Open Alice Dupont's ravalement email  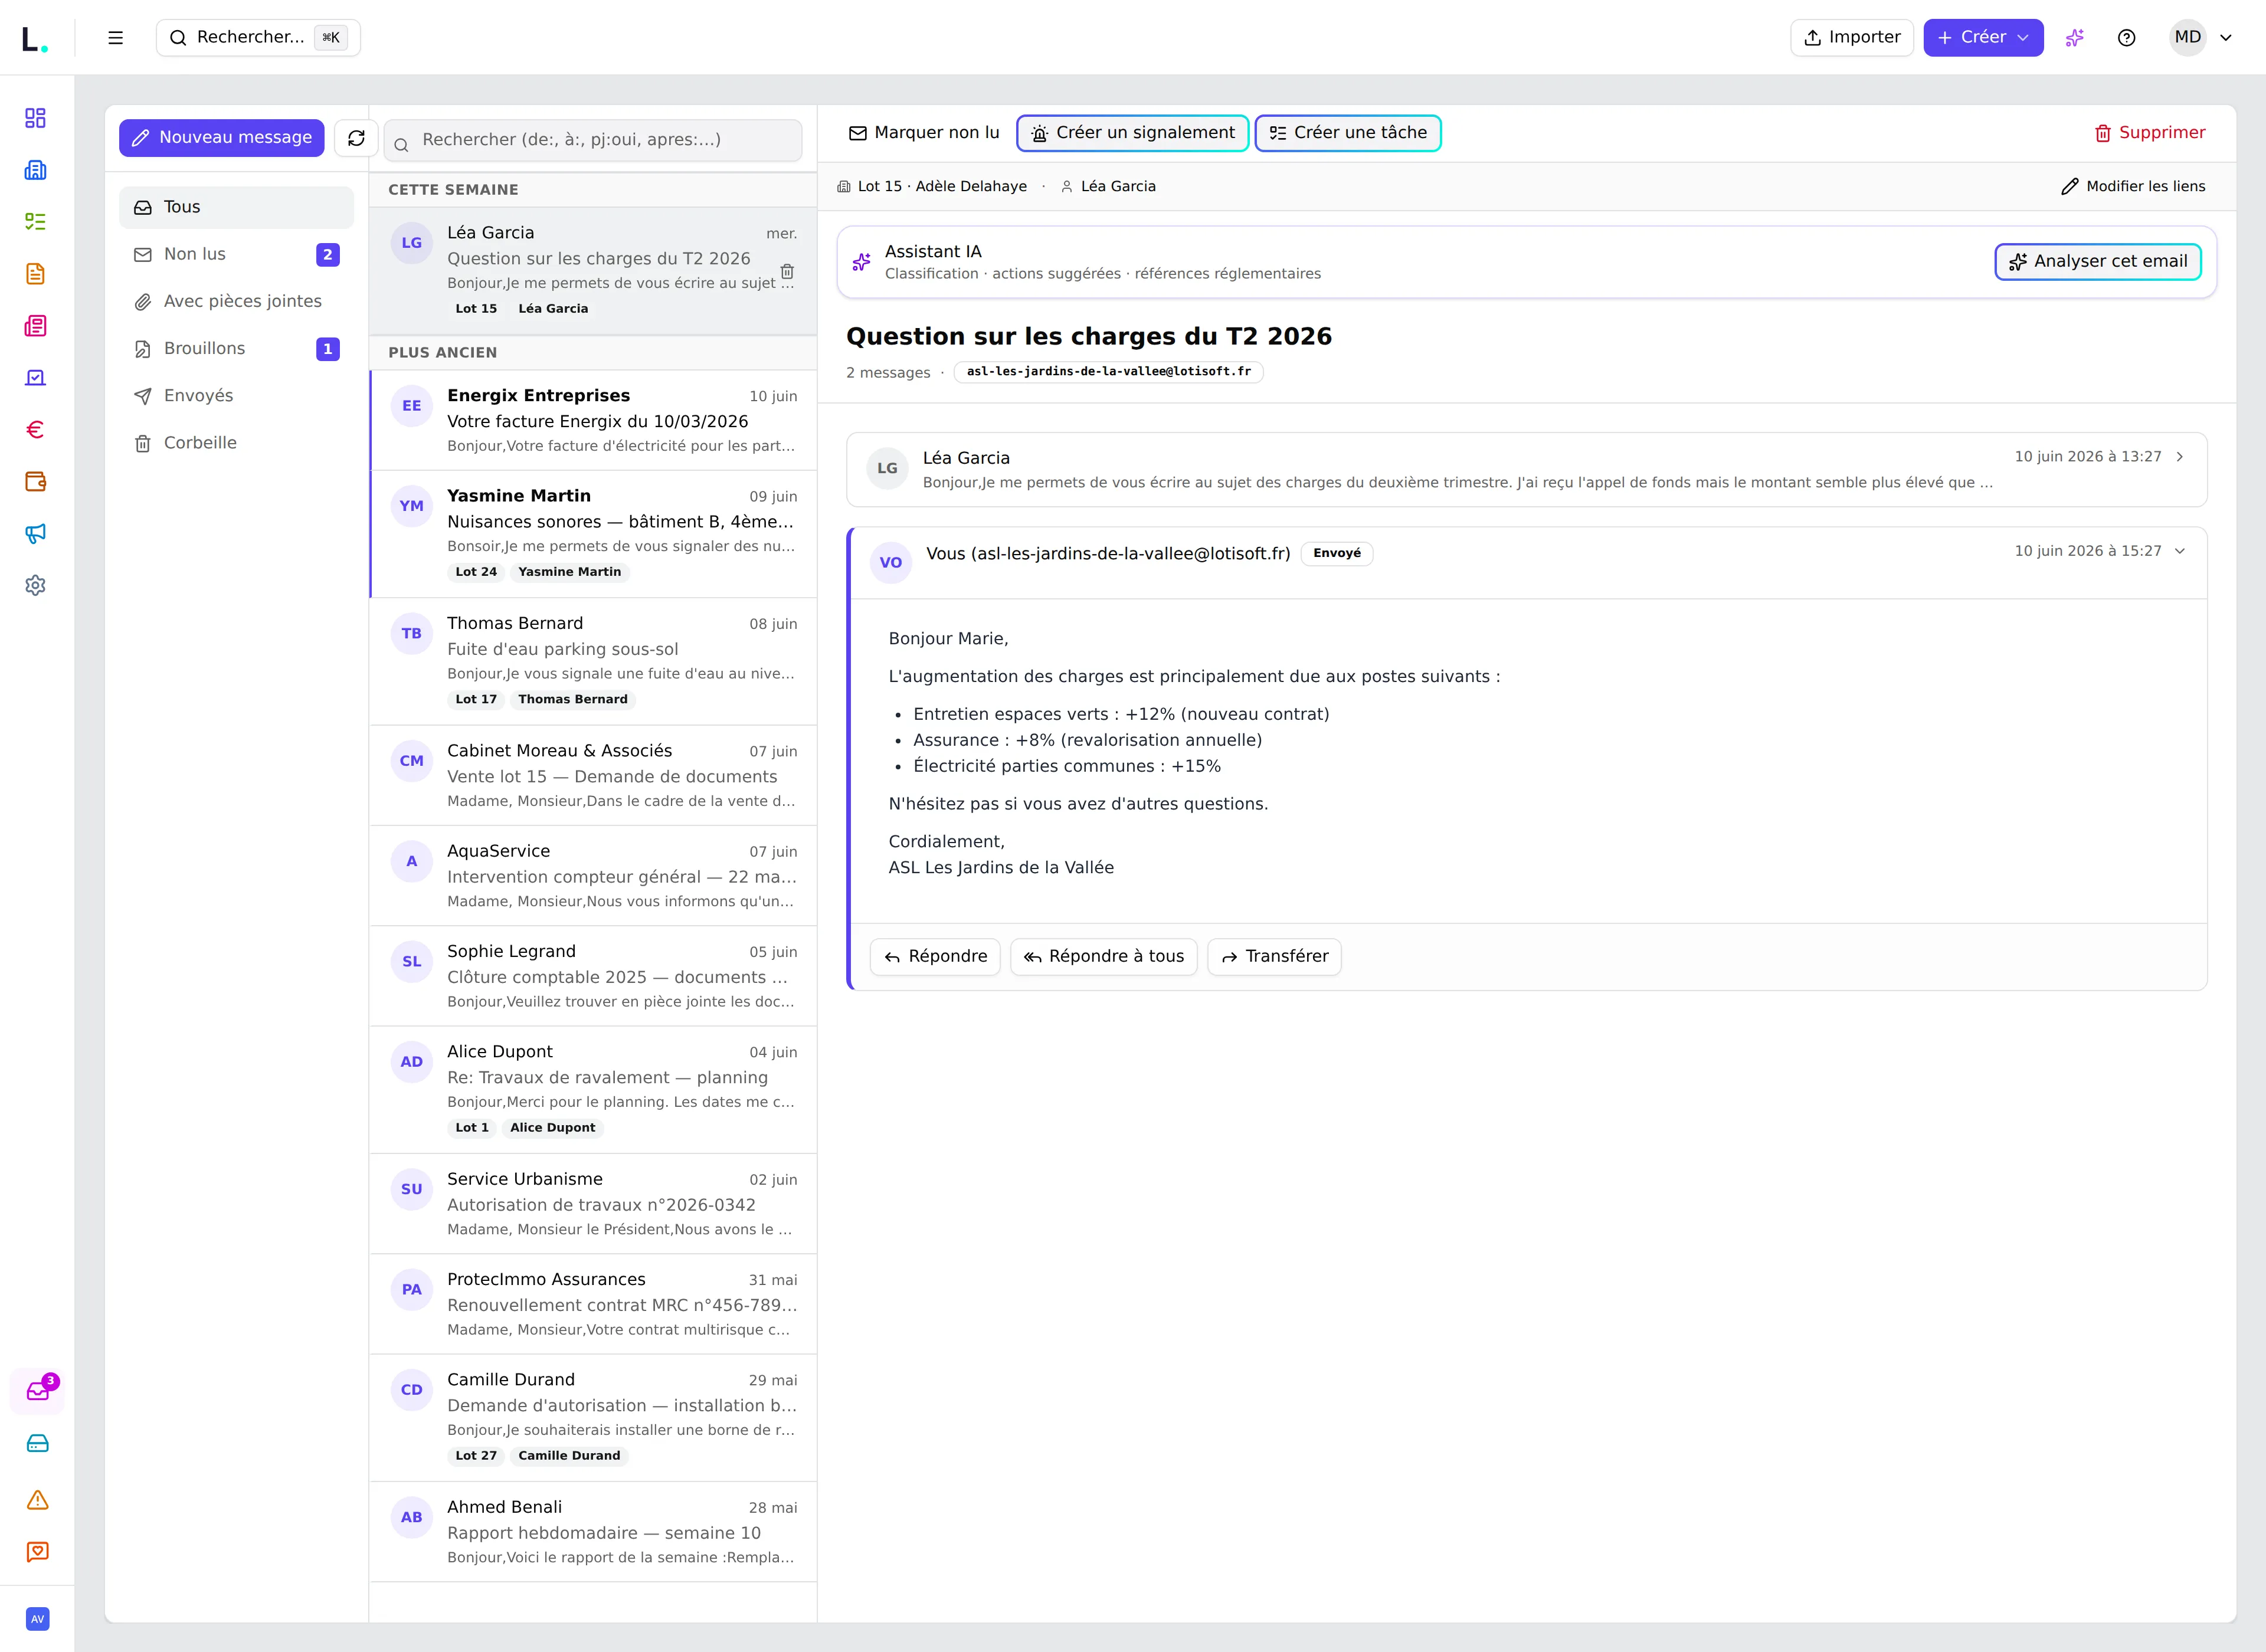coord(594,1090)
